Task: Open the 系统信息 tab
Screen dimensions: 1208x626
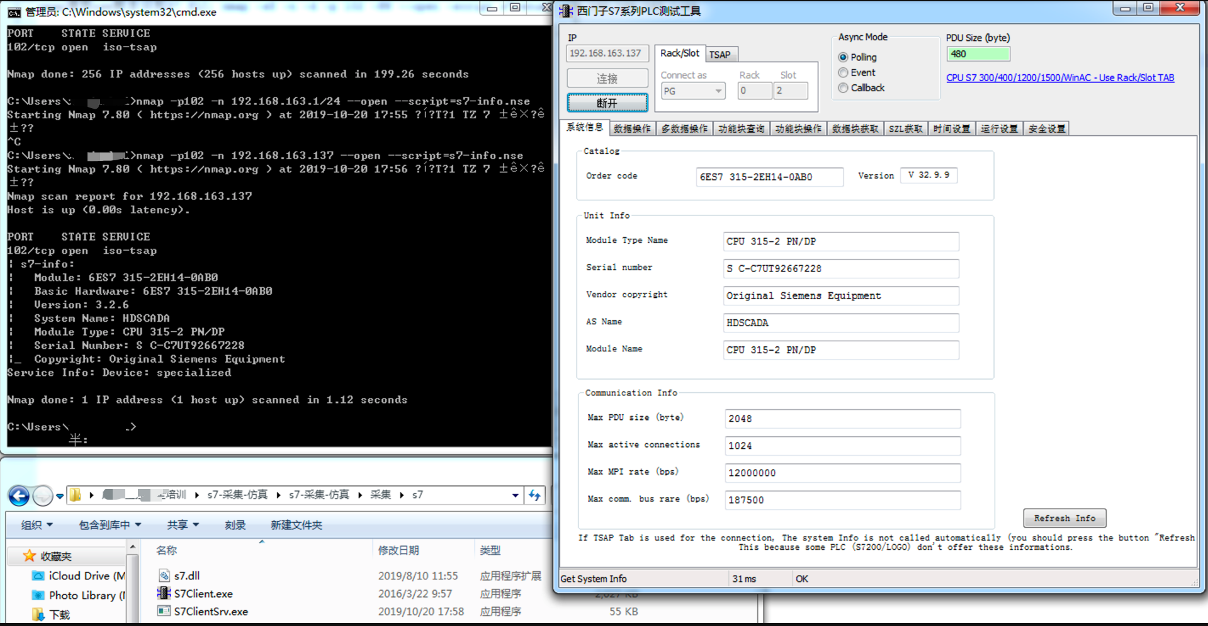Action: (584, 128)
